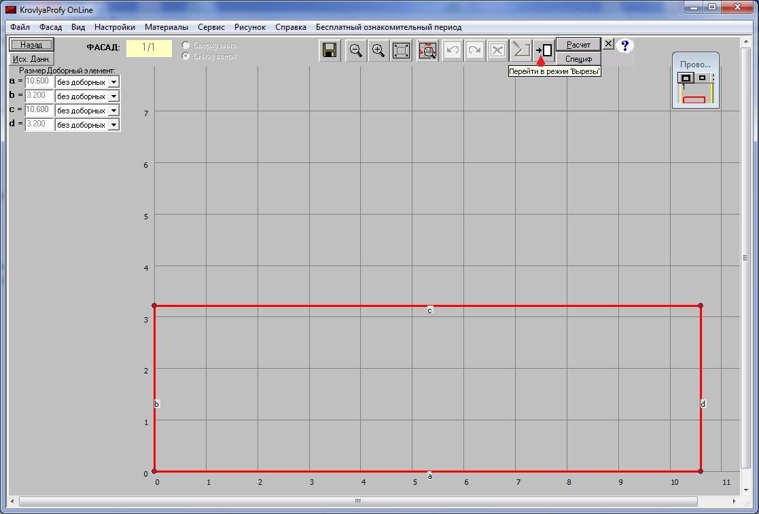Open the Фасад menu
Viewport: 759px width, 514px height.
tap(50, 27)
